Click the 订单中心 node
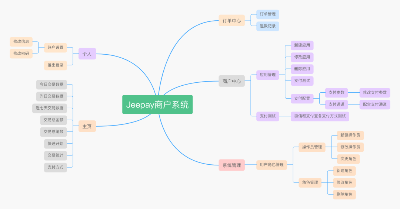The width and height of the screenshot is (400, 209). click(x=231, y=21)
